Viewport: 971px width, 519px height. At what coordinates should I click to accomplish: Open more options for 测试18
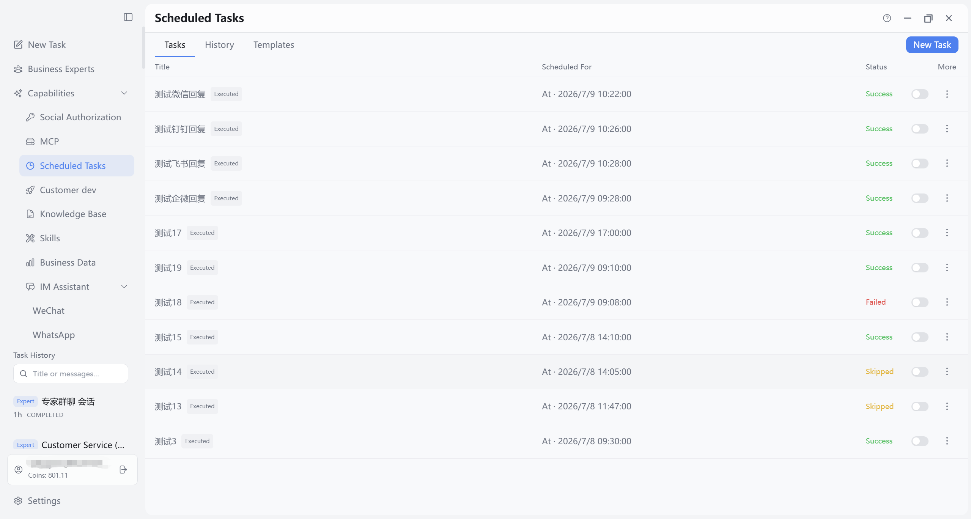(947, 302)
